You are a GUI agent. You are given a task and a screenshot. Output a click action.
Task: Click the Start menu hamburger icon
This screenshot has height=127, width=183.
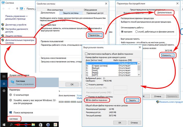click(4, 76)
